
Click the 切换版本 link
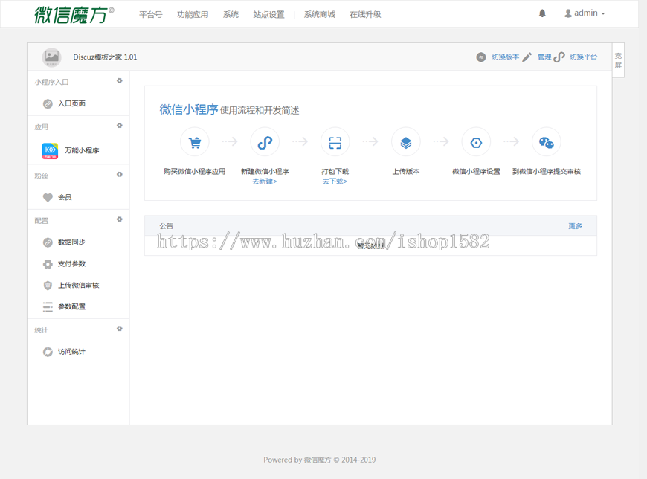(506, 57)
